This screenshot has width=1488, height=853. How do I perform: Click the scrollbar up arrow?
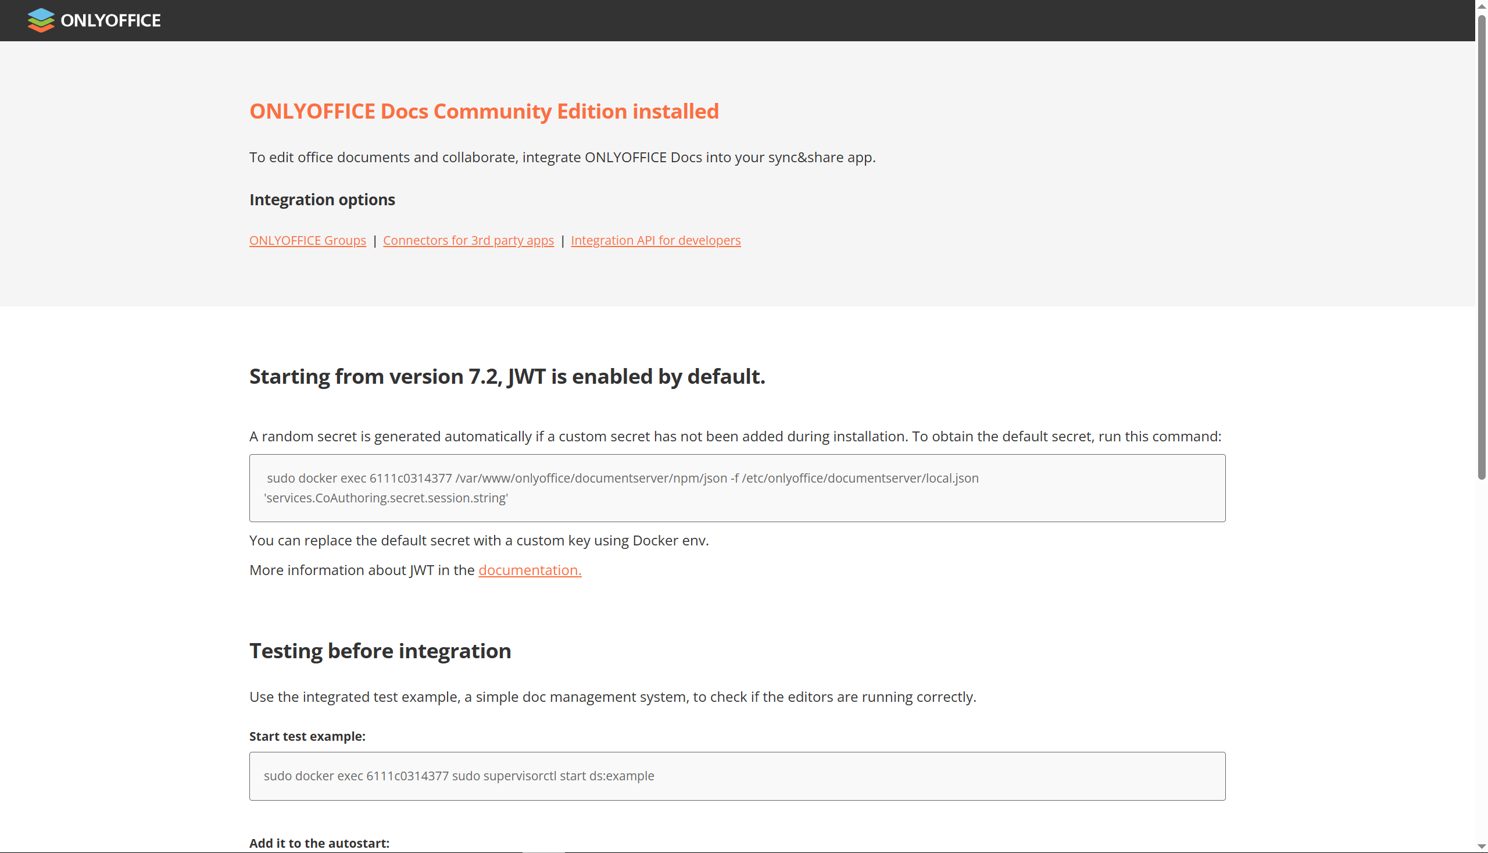tap(1481, 6)
